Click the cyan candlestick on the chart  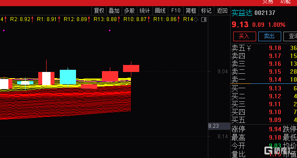(x=68, y=77)
